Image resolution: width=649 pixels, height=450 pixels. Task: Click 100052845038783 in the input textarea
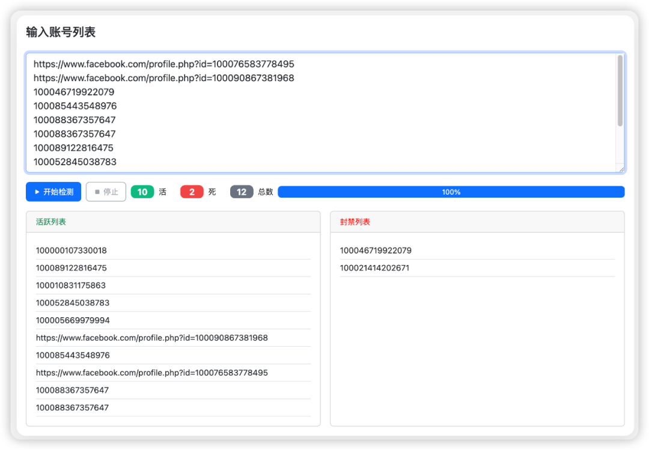[75, 162]
